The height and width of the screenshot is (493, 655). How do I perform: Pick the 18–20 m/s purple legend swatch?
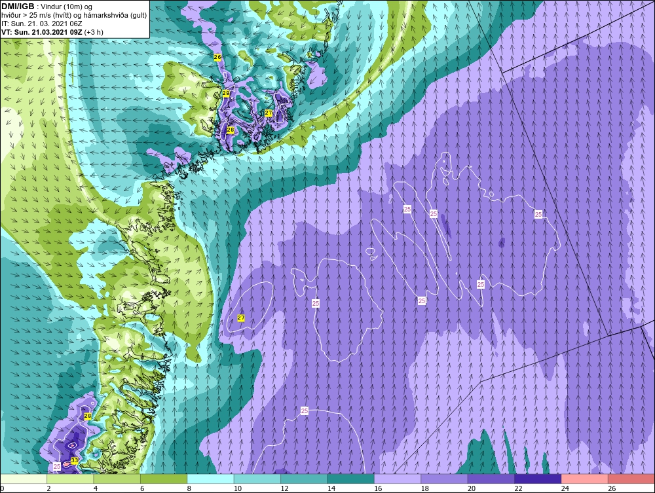445,479
